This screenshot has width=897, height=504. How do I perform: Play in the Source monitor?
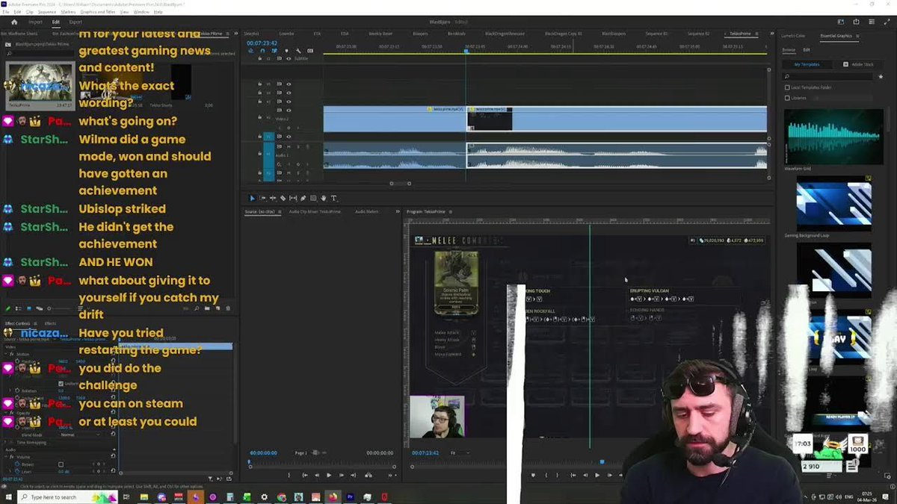[x=328, y=475]
